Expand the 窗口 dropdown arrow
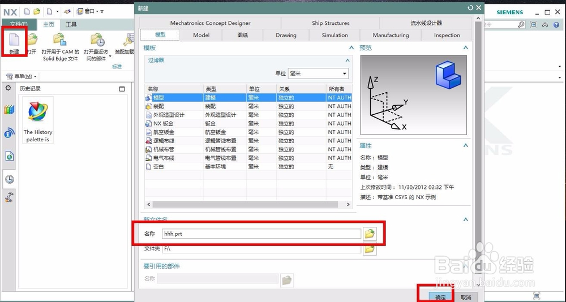Viewport: 566px width, 302px height. point(97,11)
